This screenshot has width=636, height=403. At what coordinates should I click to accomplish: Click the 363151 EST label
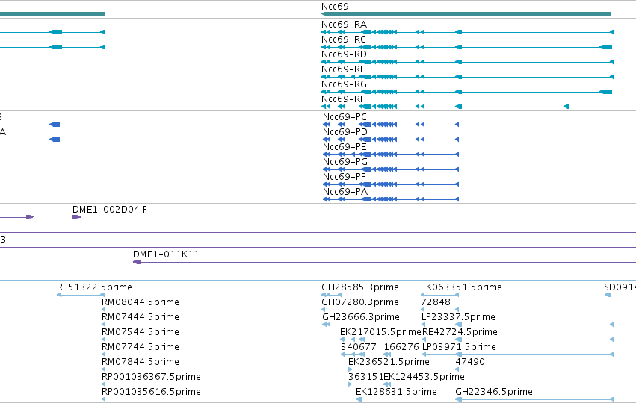(x=365, y=377)
